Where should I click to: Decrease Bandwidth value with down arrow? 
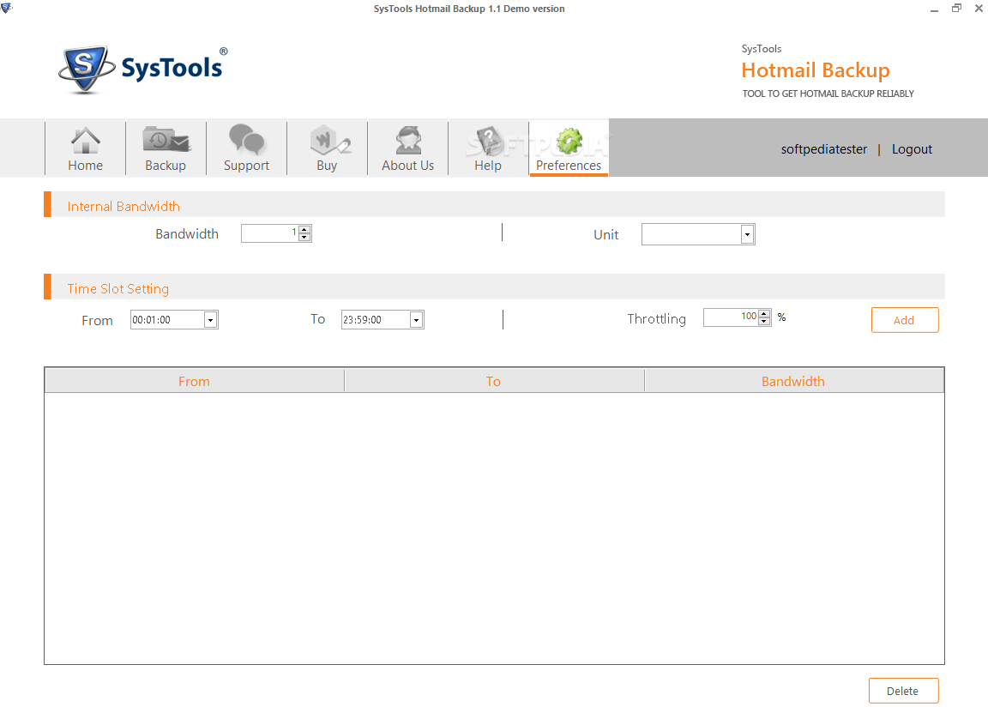[304, 237]
